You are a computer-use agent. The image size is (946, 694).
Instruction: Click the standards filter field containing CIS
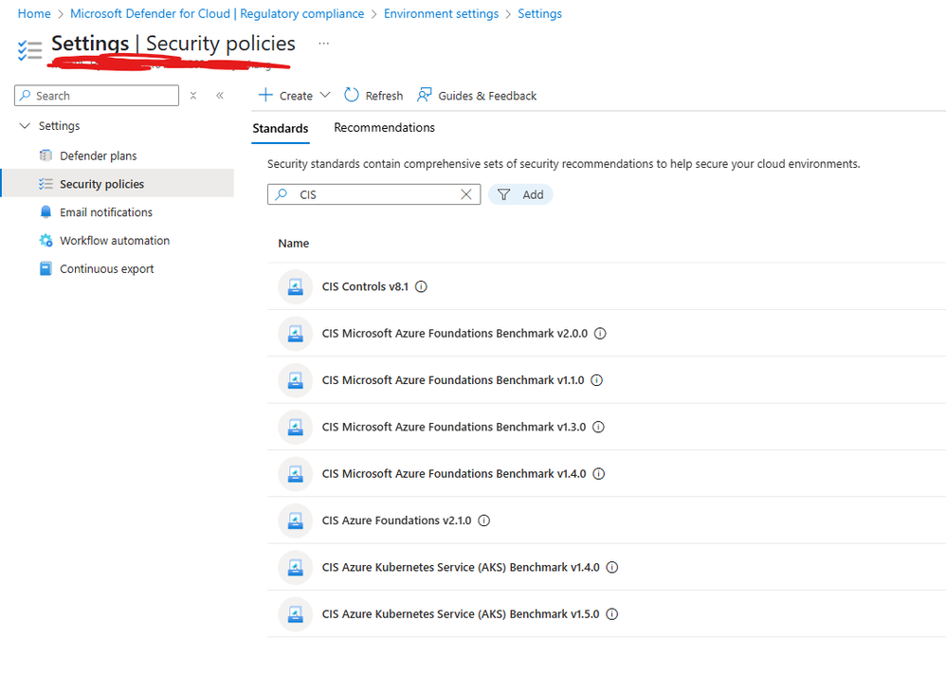[x=374, y=194]
